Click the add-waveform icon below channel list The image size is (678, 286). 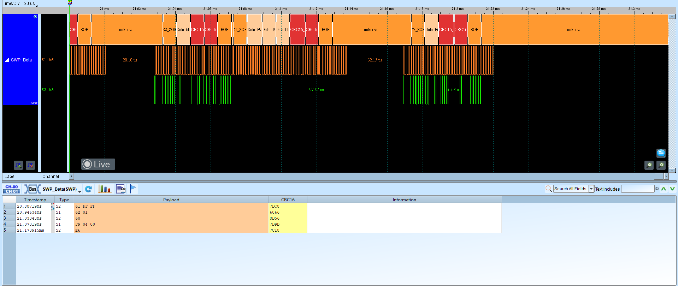point(18,165)
